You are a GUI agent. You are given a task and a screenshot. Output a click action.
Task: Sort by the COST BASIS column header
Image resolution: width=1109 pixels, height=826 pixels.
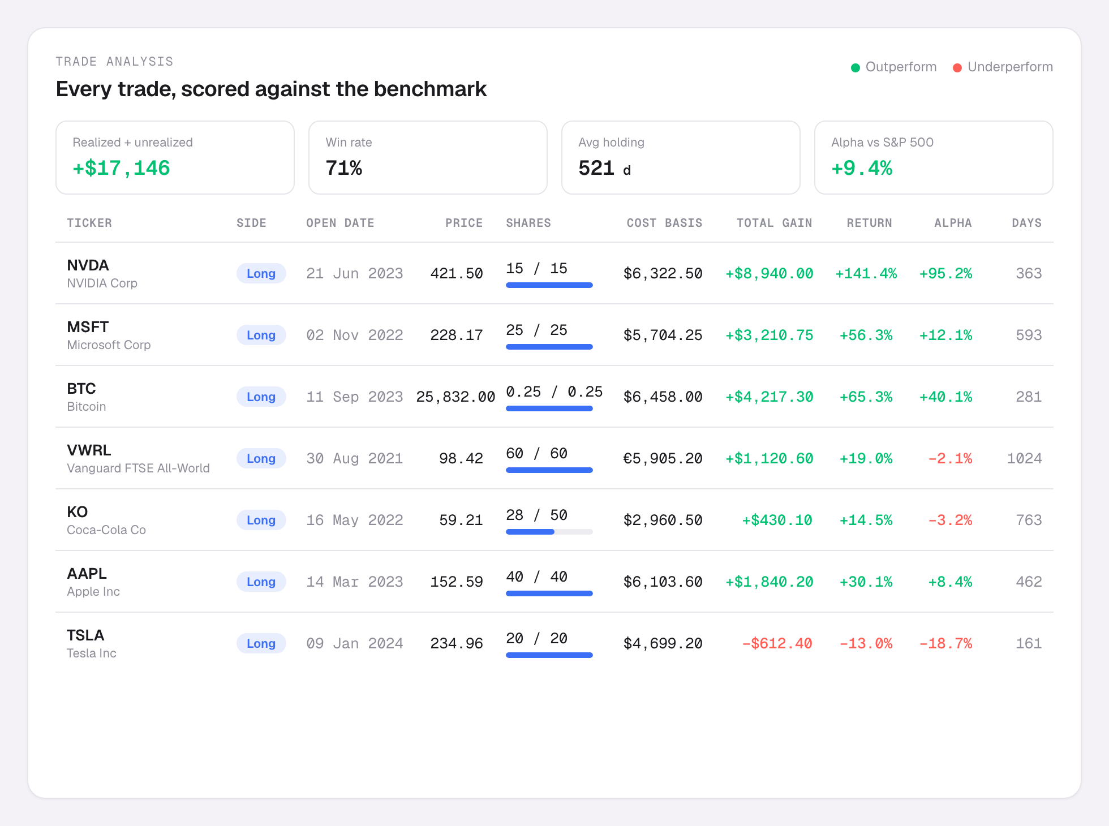point(664,223)
